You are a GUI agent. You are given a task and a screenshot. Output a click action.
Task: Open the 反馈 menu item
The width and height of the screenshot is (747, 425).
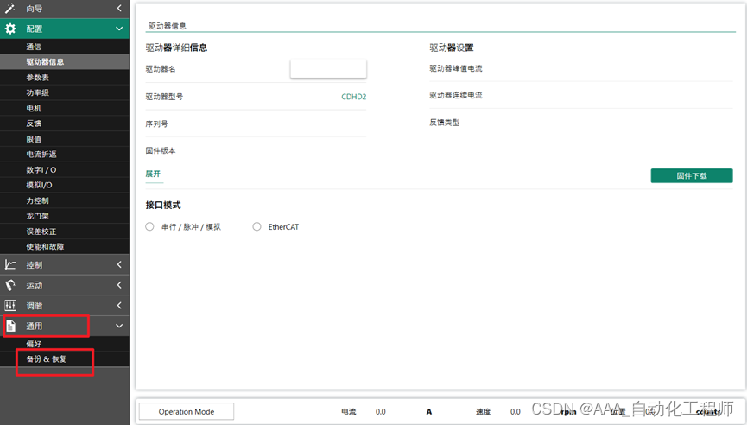[x=64, y=124]
